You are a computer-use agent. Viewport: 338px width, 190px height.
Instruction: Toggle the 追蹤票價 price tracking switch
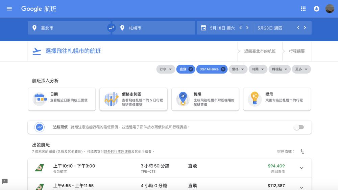coord(299,127)
